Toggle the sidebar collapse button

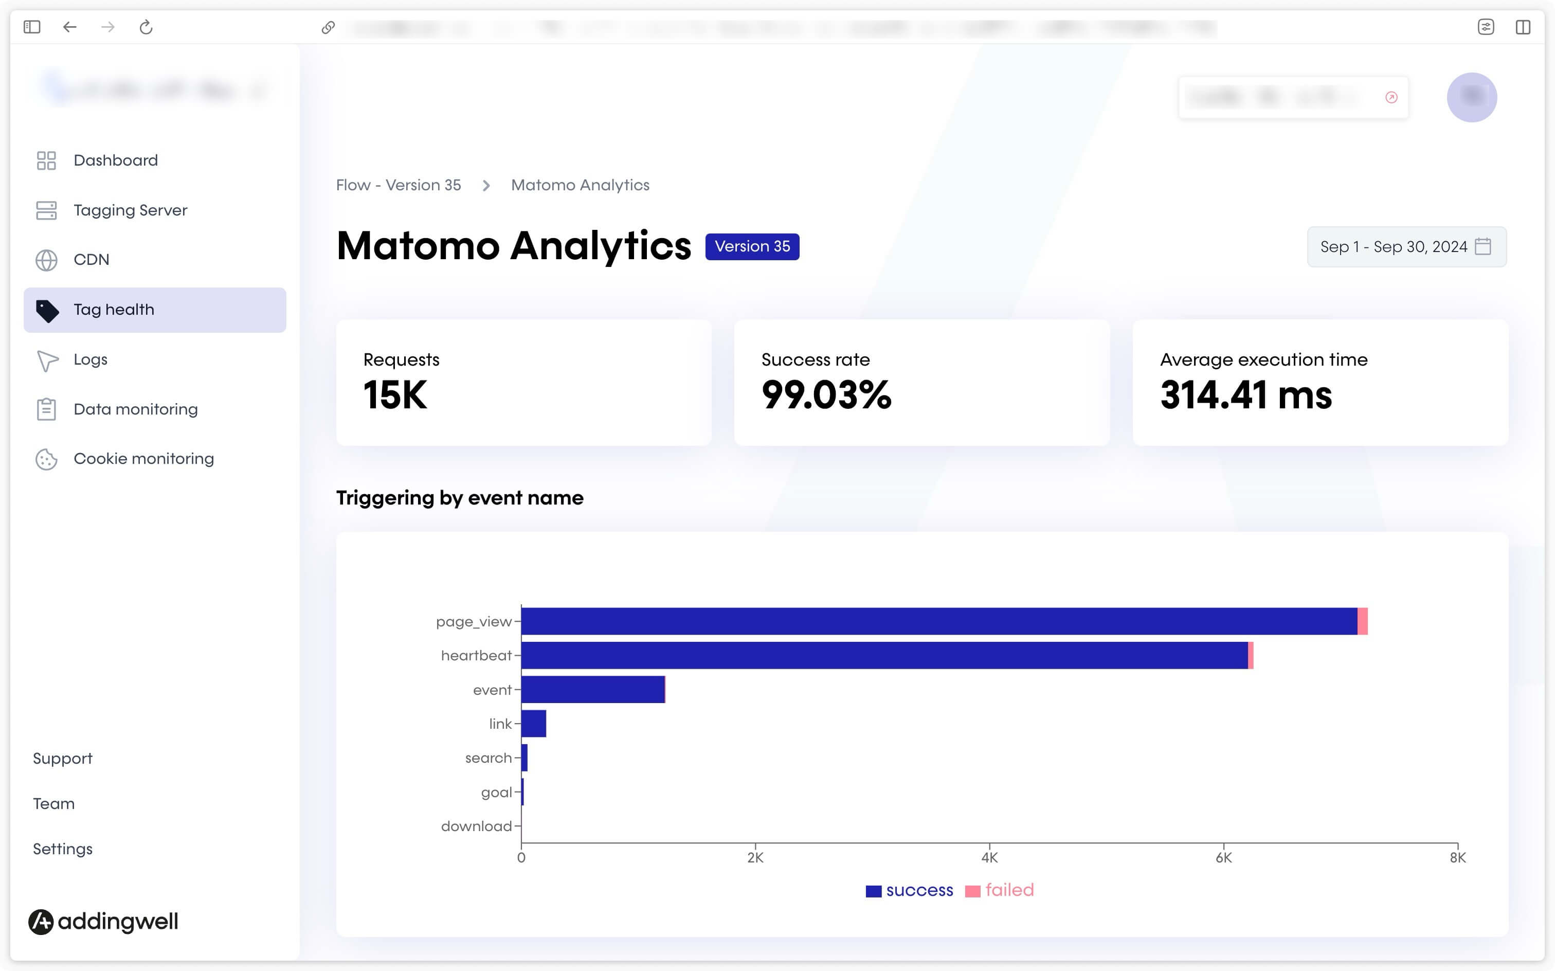pos(32,27)
